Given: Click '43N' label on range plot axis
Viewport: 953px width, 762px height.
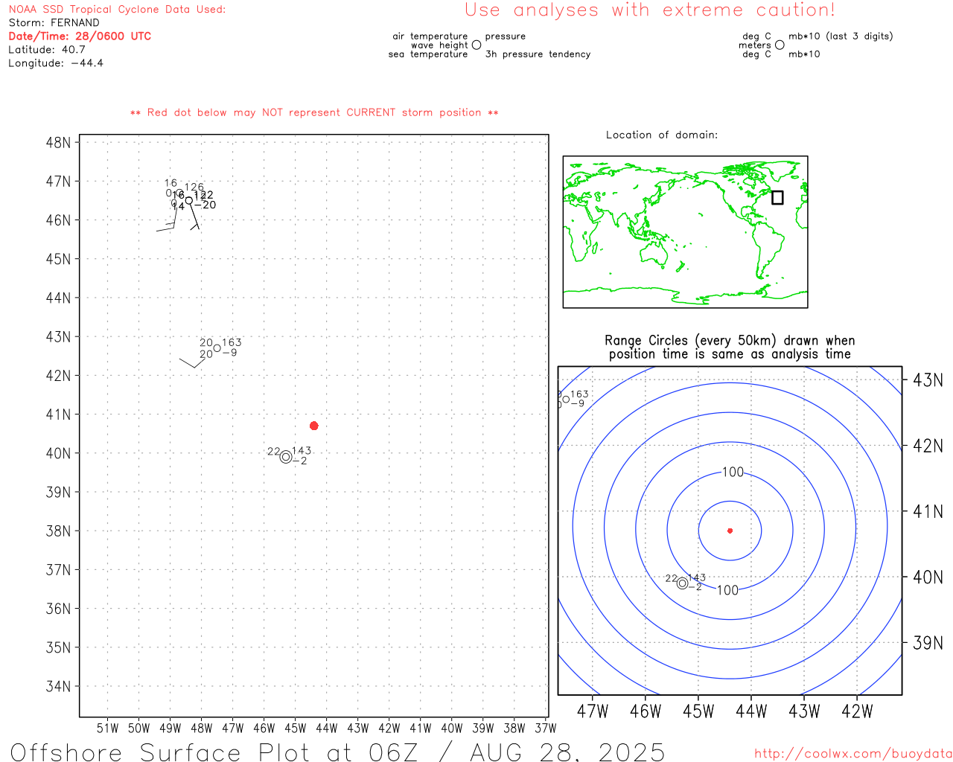Looking at the screenshot, I should (928, 380).
